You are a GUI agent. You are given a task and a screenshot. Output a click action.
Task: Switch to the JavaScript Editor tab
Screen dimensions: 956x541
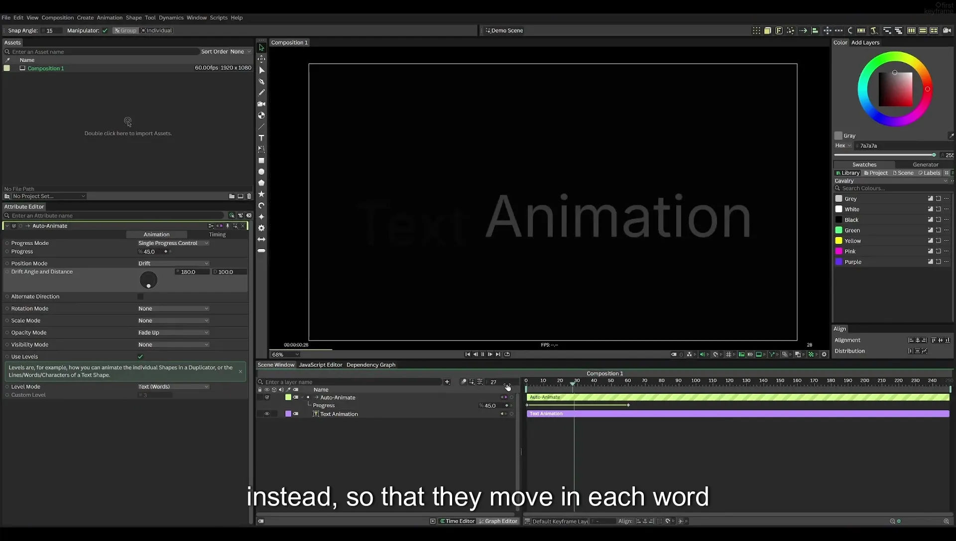tap(320, 365)
